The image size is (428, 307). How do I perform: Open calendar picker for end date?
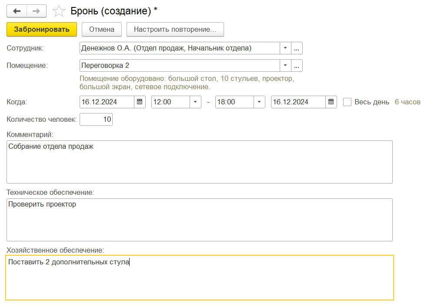pyautogui.click(x=331, y=102)
